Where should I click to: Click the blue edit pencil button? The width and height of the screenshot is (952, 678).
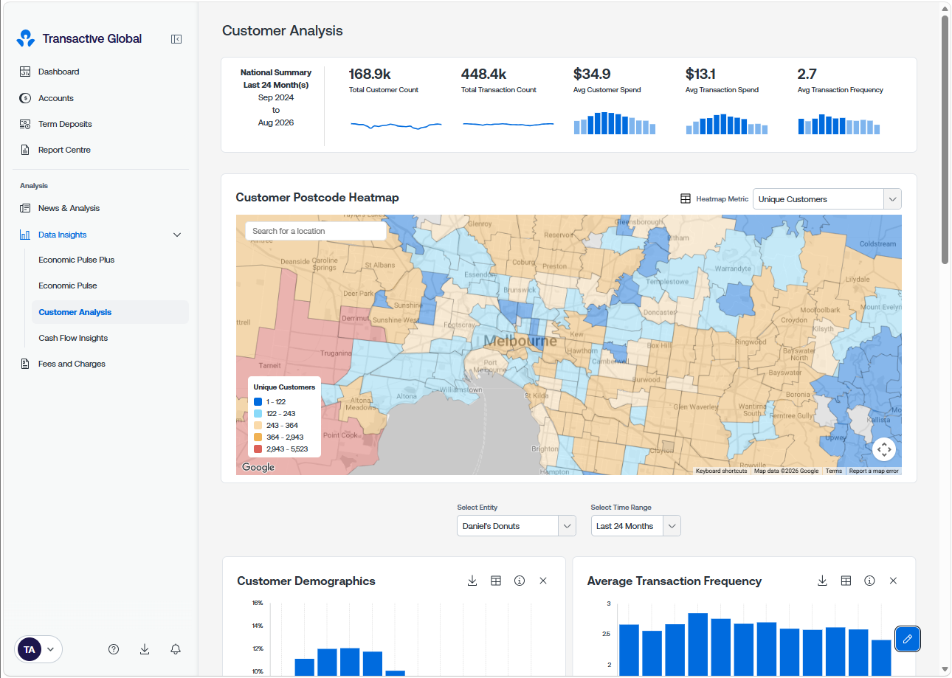pyautogui.click(x=908, y=639)
